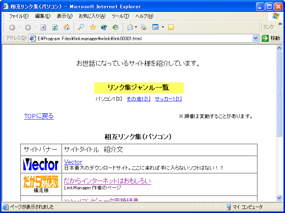Image resolution: width=285 pixels, height=213 pixels.
Task: Click the リンク links toolbar label
Action: (x=268, y=27)
